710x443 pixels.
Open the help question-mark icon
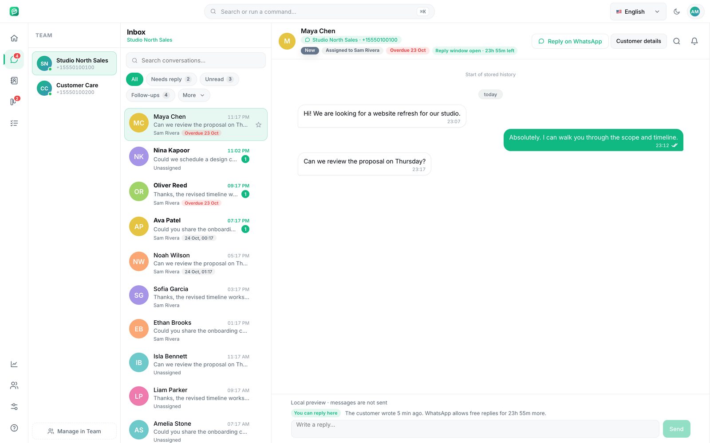pyautogui.click(x=14, y=428)
